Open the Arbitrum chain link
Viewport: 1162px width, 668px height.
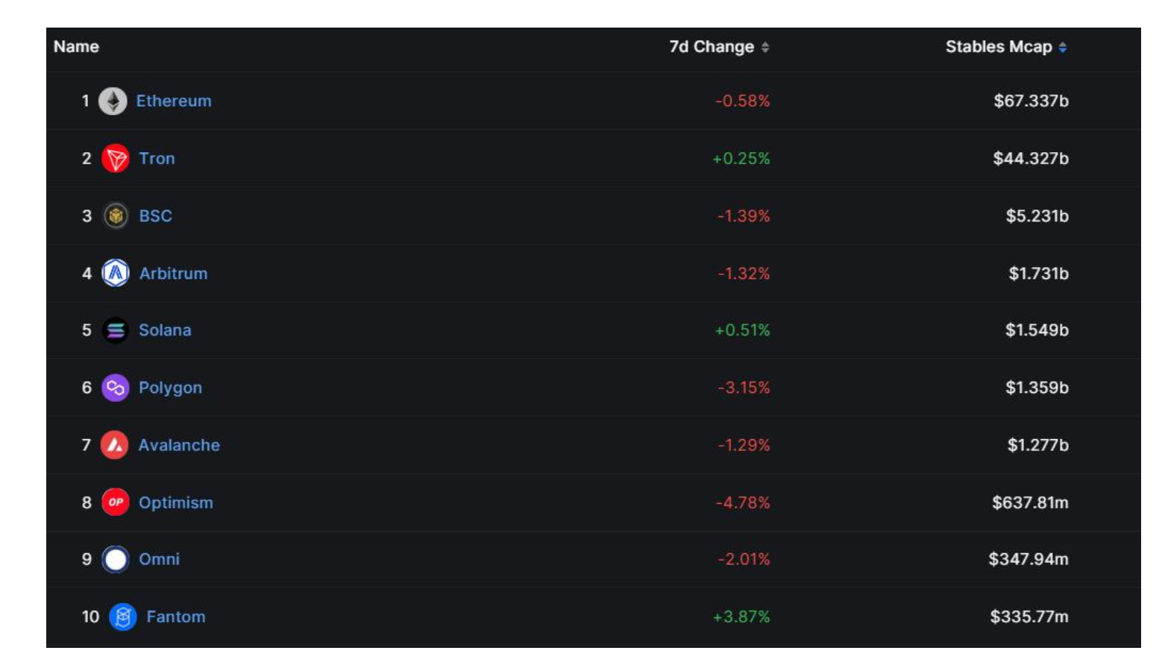tap(174, 274)
